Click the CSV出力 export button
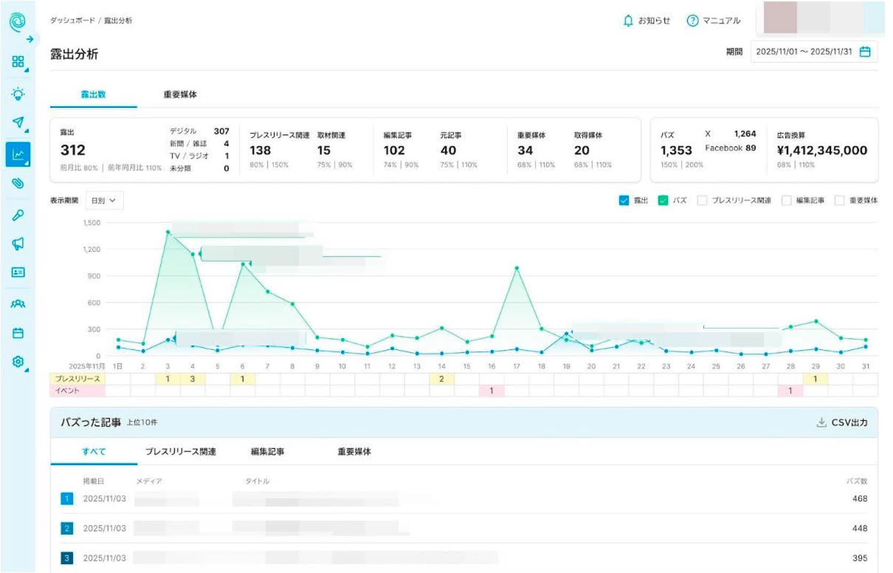 click(x=842, y=423)
